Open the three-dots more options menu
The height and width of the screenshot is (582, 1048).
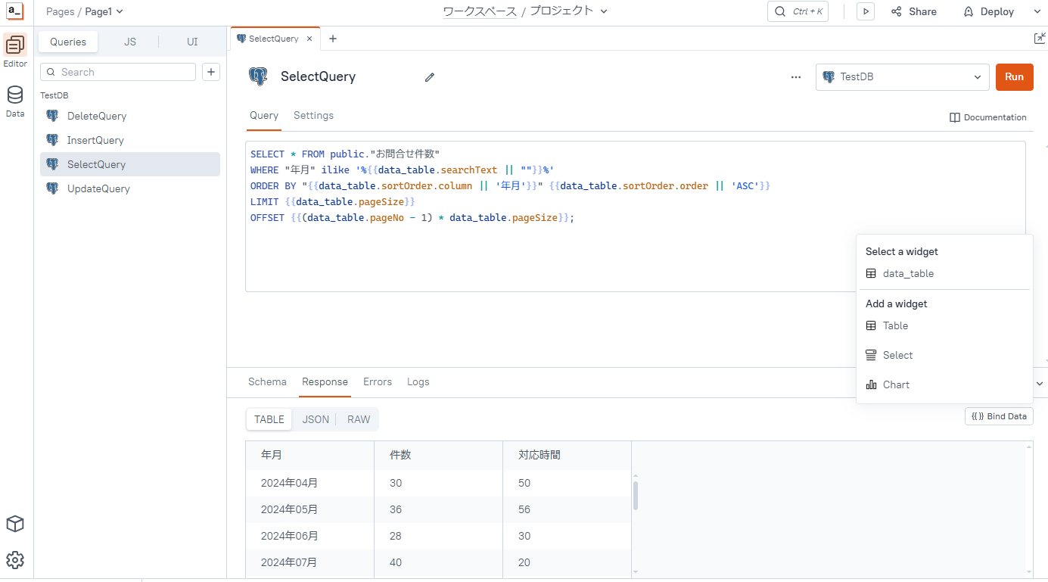[x=795, y=77]
